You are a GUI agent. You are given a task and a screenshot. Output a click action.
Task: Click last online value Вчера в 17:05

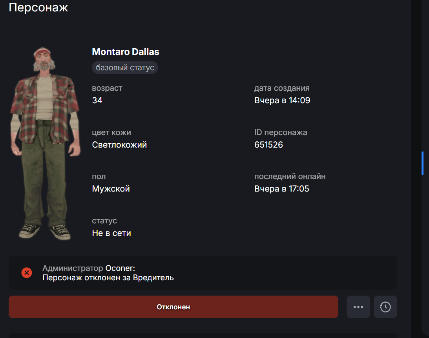[281, 189]
